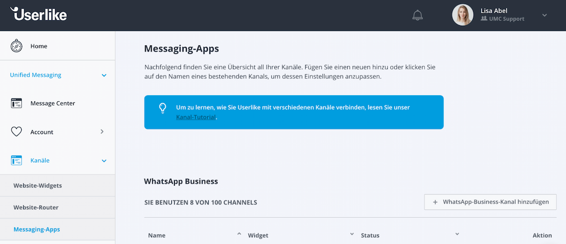Click Lisa Abel's profile avatar
The width and height of the screenshot is (566, 244).
pos(463,15)
